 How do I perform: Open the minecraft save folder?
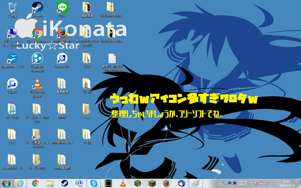tap(62, 137)
